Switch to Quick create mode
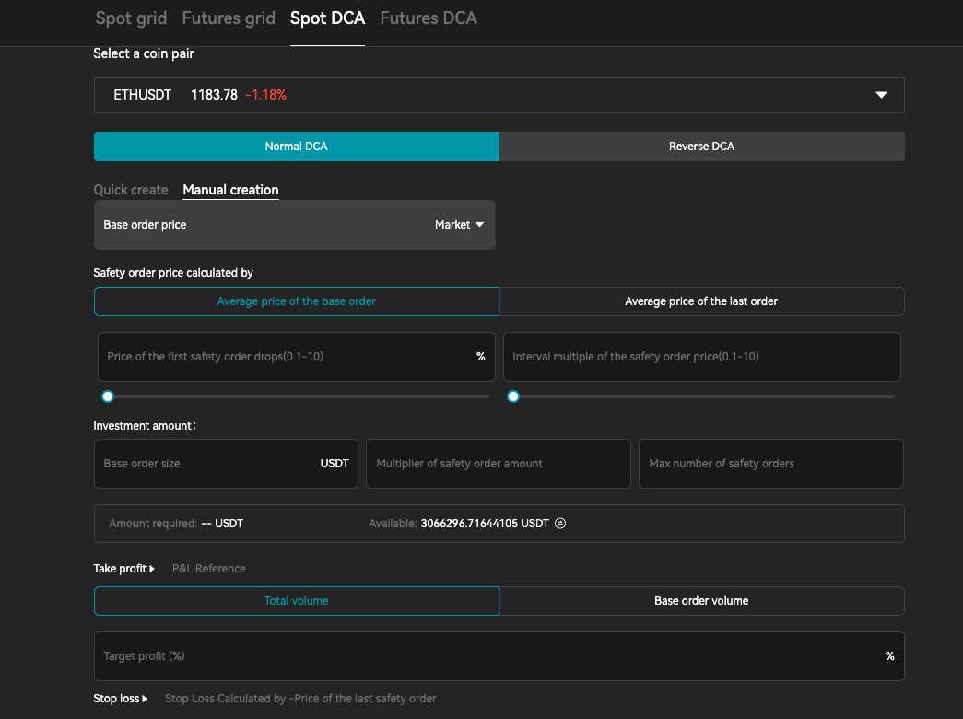963x719 pixels. coord(131,190)
